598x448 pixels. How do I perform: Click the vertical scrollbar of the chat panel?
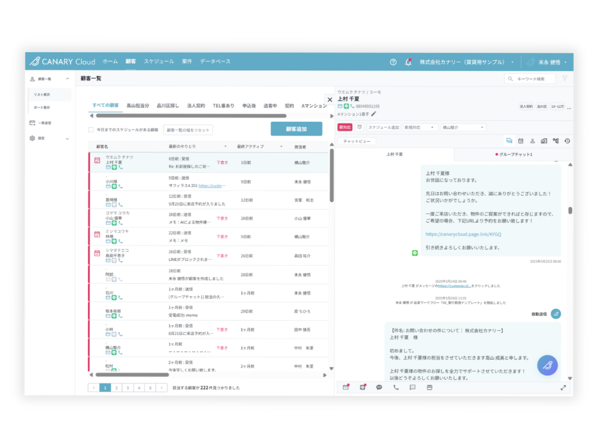click(570, 210)
